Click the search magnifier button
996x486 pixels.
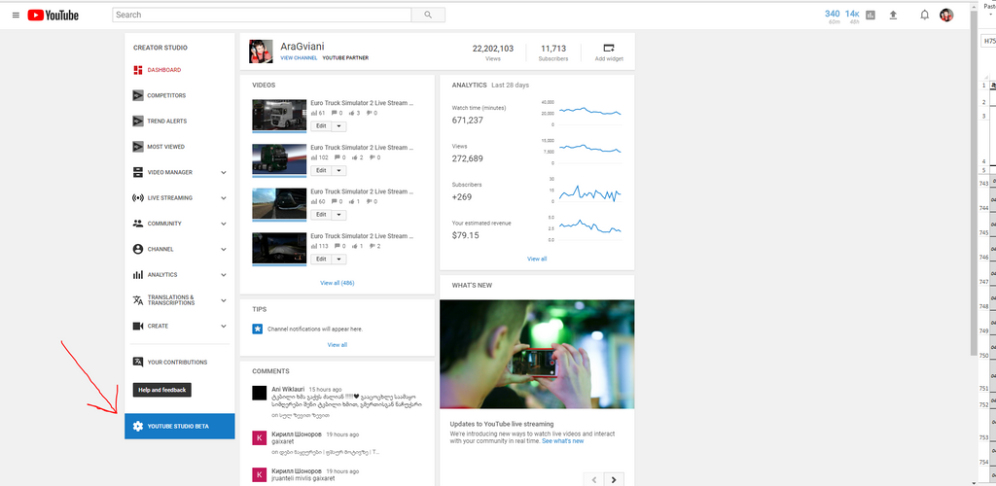(x=428, y=15)
